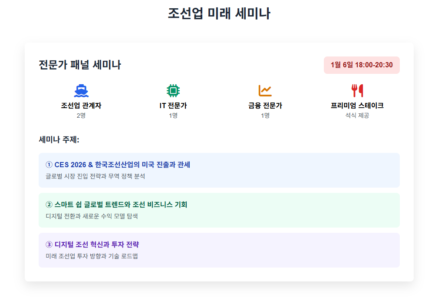Image resolution: width=438 pixels, height=301 pixels.
Task: Click the blue ship icon
Action: [x=81, y=90]
